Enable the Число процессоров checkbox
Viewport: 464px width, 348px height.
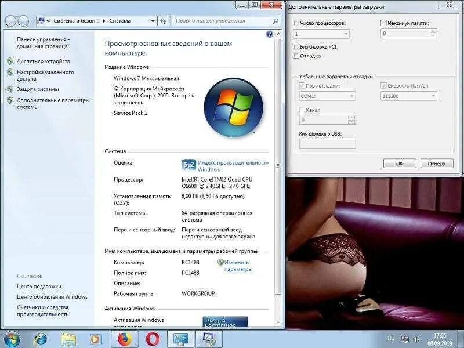pos(296,23)
